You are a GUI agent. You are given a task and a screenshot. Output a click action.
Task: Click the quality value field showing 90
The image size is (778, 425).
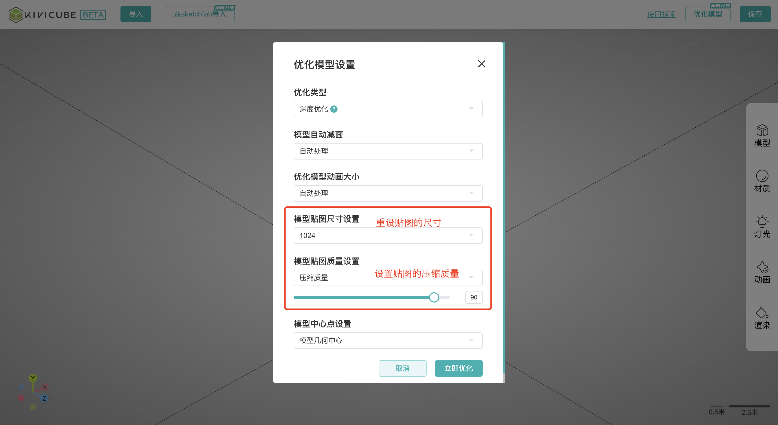pyautogui.click(x=473, y=297)
